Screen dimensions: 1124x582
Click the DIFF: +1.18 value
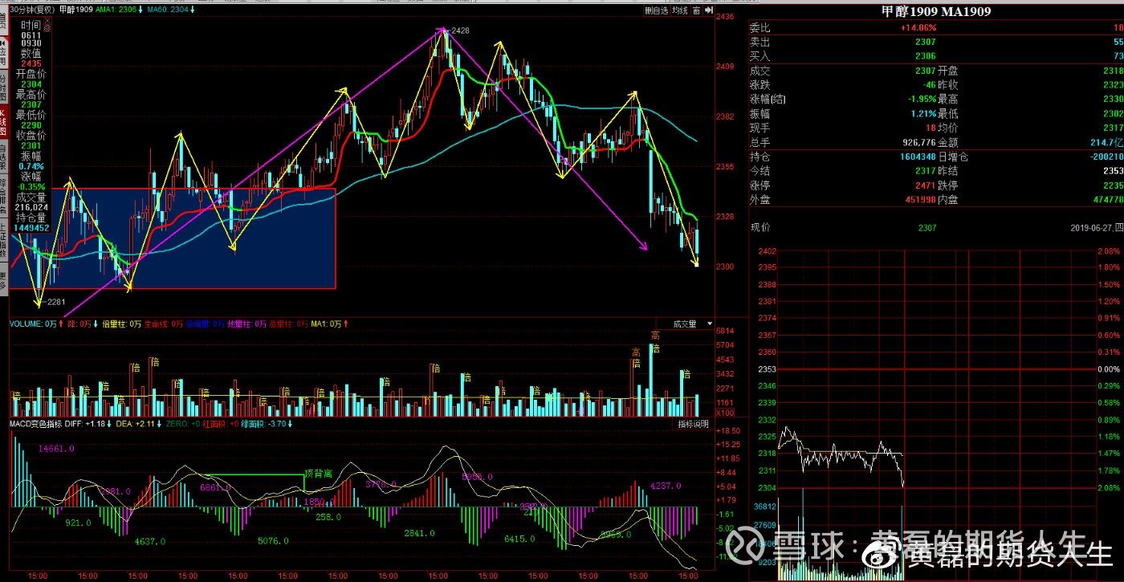[83, 424]
